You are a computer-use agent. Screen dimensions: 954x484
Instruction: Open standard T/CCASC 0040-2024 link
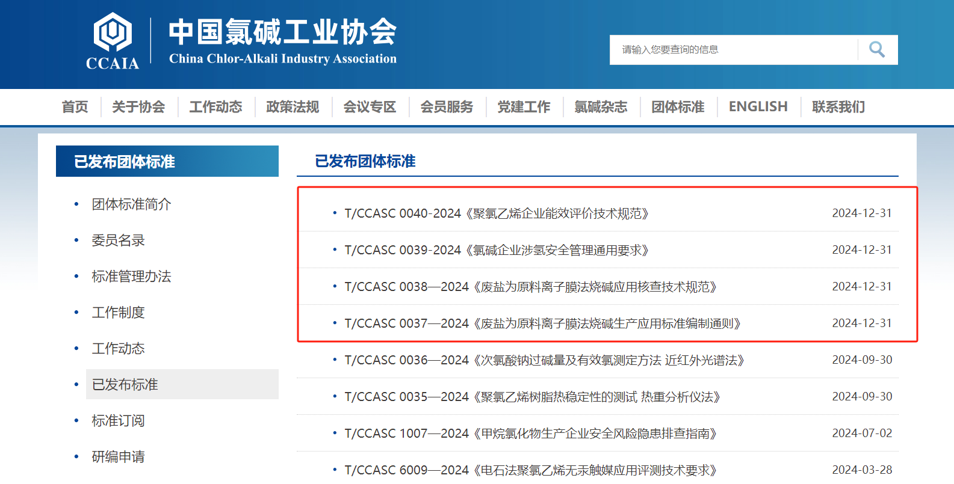(x=496, y=213)
